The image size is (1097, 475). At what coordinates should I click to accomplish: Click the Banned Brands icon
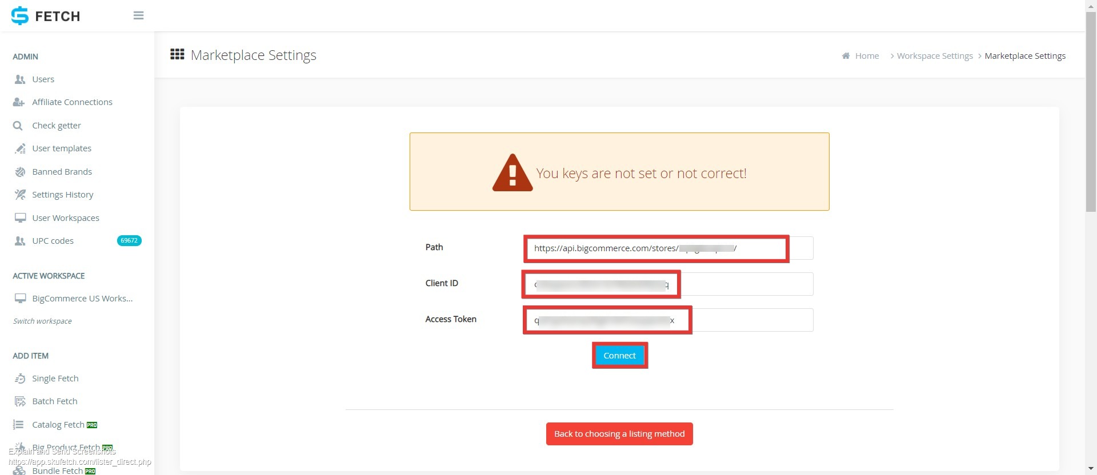point(20,172)
